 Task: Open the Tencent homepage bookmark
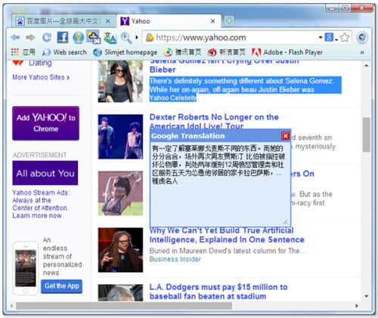tap(182, 52)
